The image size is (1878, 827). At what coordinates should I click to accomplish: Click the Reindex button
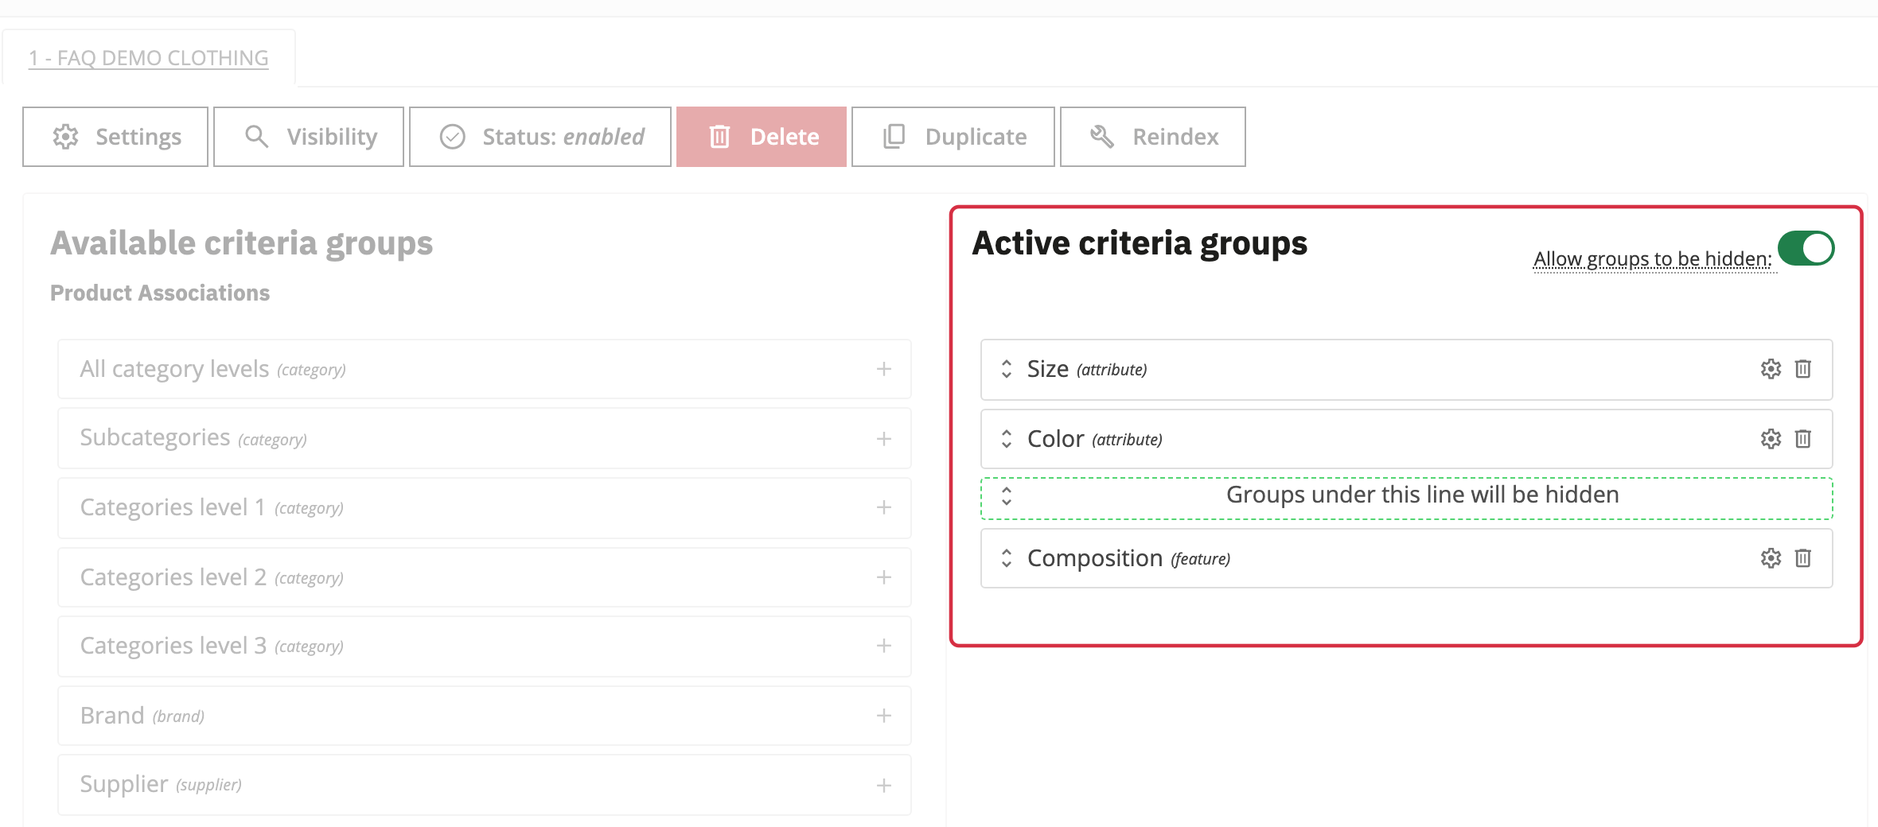tap(1153, 137)
